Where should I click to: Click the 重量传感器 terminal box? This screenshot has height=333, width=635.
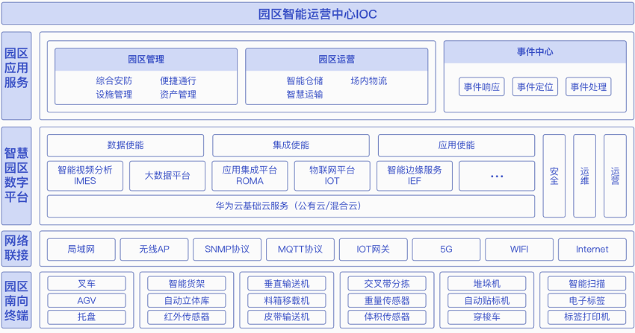point(387,300)
